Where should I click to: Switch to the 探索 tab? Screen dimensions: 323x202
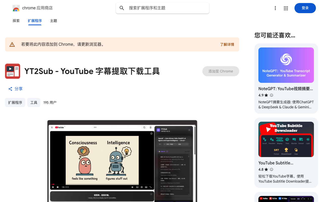coord(16,21)
